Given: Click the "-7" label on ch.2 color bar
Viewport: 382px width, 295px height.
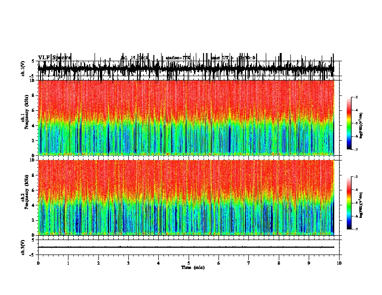Looking at the screenshot, I should coord(355,229).
